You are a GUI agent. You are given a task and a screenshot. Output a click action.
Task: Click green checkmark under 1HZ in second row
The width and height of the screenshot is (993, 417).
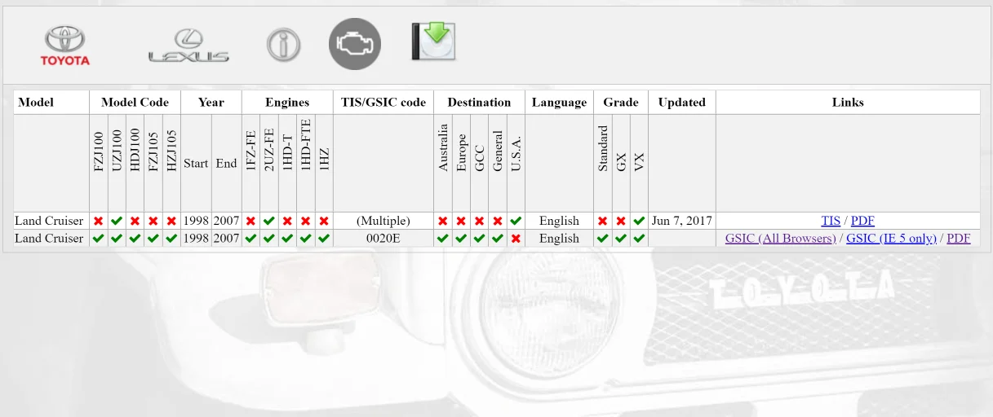[324, 239]
